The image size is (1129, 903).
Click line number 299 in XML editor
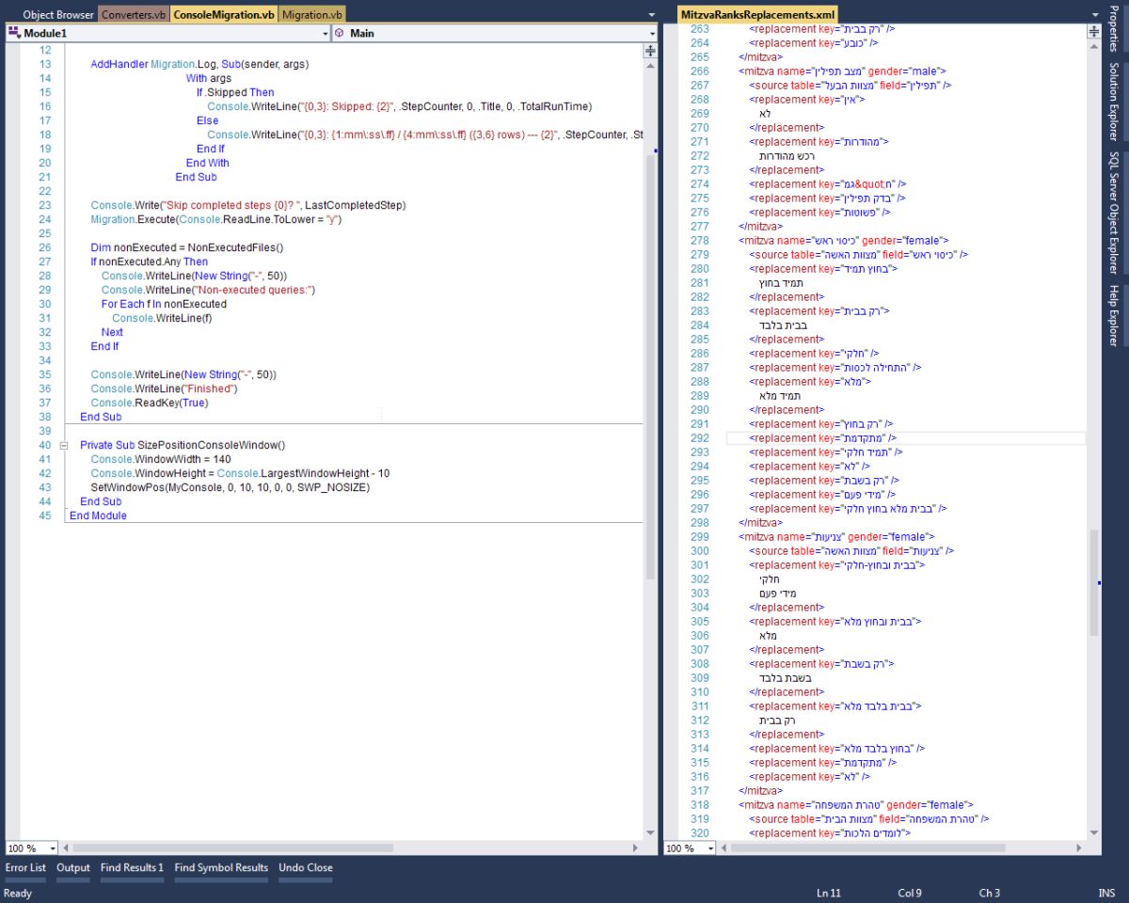[x=699, y=536]
